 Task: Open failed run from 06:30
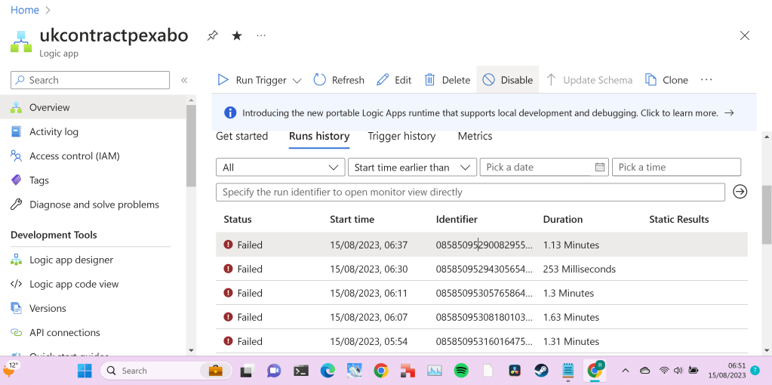(x=481, y=269)
